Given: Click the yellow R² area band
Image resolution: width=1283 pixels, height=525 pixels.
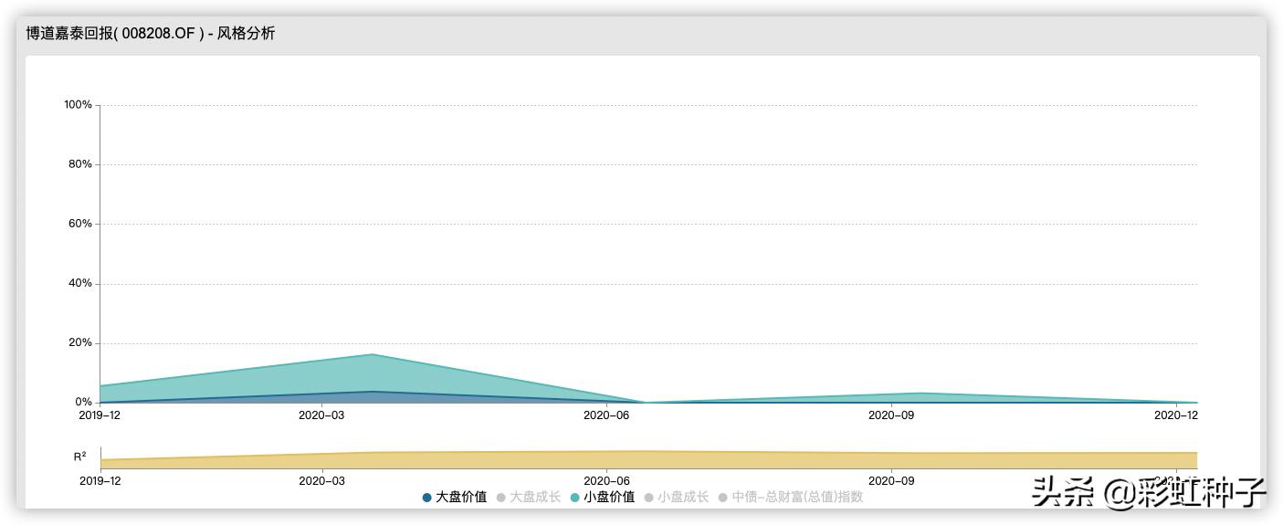Looking at the screenshot, I should [648, 460].
